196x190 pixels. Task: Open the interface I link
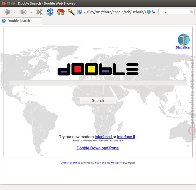(x=104, y=137)
